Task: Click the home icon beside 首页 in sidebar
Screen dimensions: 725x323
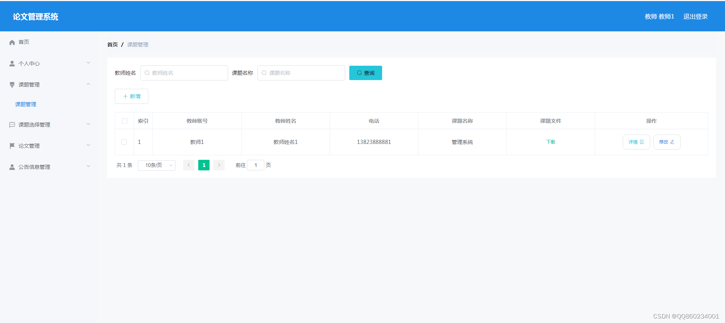Action: (x=12, y=42)
